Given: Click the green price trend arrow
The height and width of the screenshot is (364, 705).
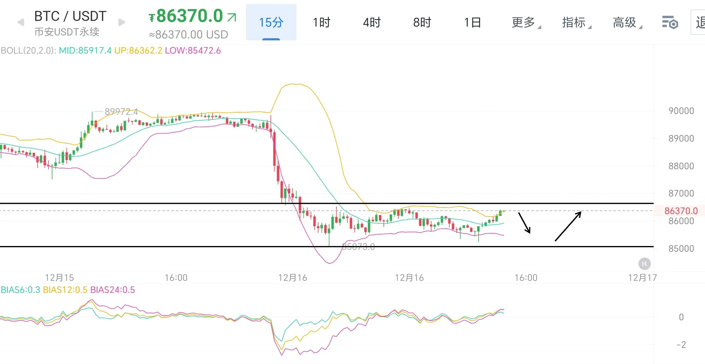Looking at the screenshot, I should [232, 17].
